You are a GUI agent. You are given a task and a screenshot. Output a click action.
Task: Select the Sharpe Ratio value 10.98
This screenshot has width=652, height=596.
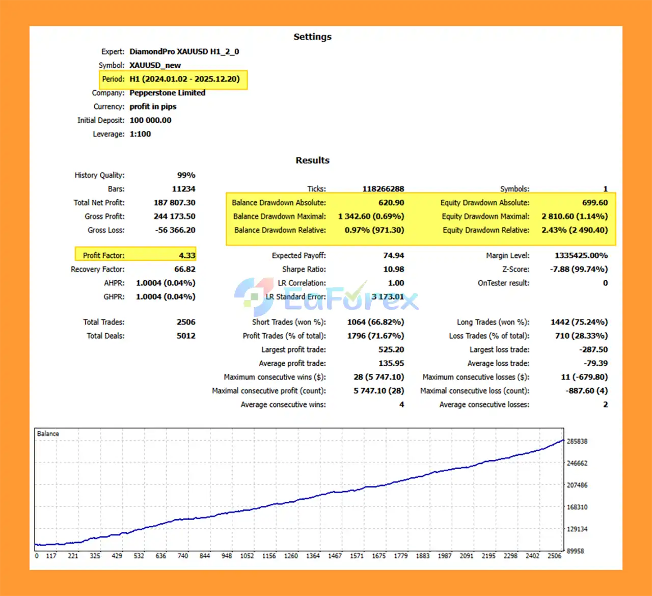pyautogui.click(x=393, y=269)
